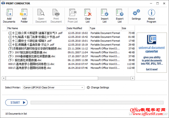This screenshot has height=118, width=169.
Task: Click the 48 KB size cell
Action: [131, 52]
